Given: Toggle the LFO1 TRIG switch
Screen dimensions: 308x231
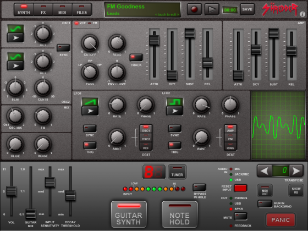Looking at the screenshot, I should pyautogui.click(x=90, y=145).
